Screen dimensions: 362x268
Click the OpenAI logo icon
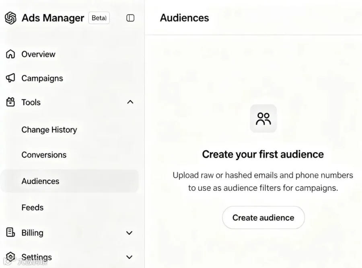click(10, 18)
